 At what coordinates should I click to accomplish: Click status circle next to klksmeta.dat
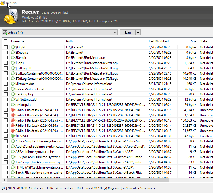click(x=13, y=84)
